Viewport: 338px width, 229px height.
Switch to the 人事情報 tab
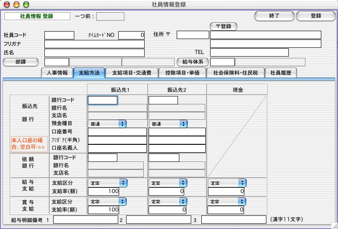[x=57, y=73]
